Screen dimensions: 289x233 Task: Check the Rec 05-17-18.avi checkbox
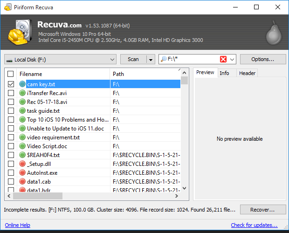click(x=11, y=102)
